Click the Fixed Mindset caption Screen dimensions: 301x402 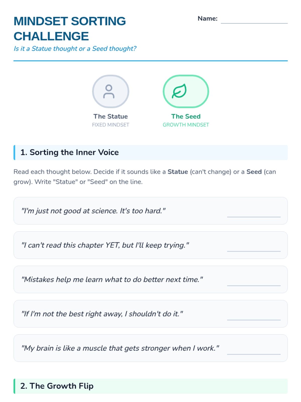pos(111,125)
